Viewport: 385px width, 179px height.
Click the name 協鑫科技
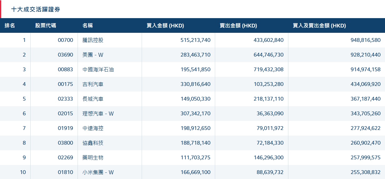93,143
